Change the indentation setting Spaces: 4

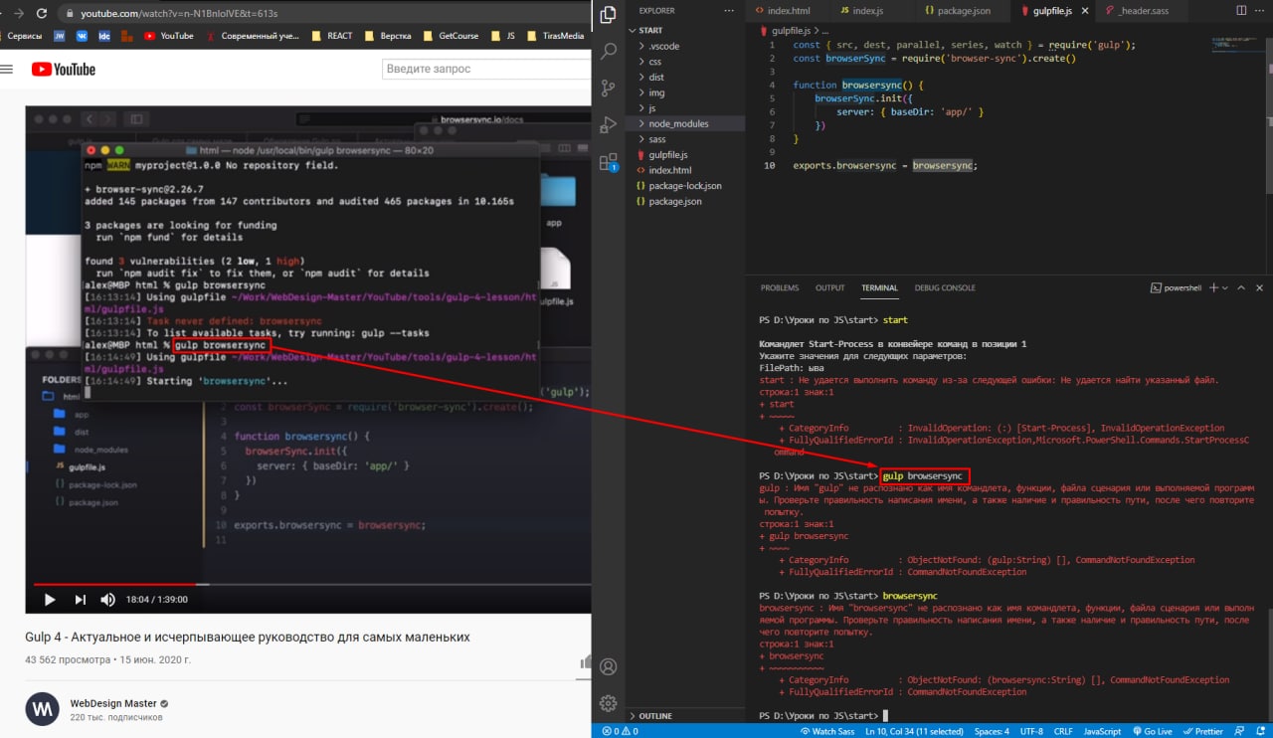[x=992, y=731]
